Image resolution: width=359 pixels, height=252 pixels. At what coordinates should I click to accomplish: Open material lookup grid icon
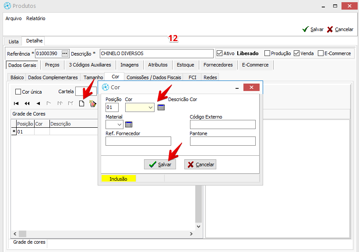point(129,125)
